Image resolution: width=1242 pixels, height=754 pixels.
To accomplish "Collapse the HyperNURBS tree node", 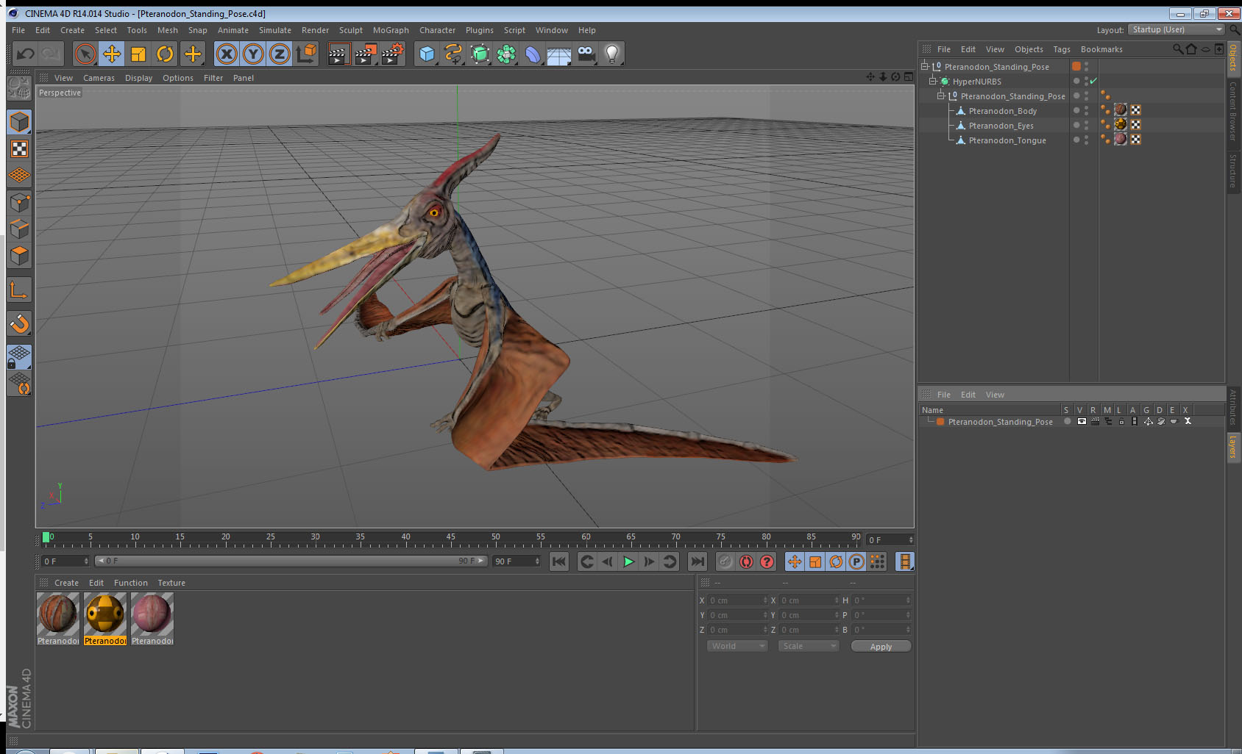I will click(932, 81).
